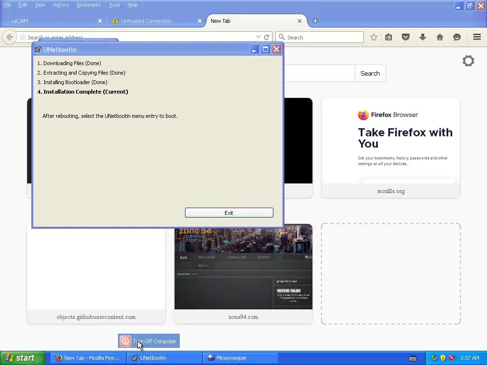Click the New Tab page gear icon
This screenshot has width=487, height=365.
click(x=468, y=61)
